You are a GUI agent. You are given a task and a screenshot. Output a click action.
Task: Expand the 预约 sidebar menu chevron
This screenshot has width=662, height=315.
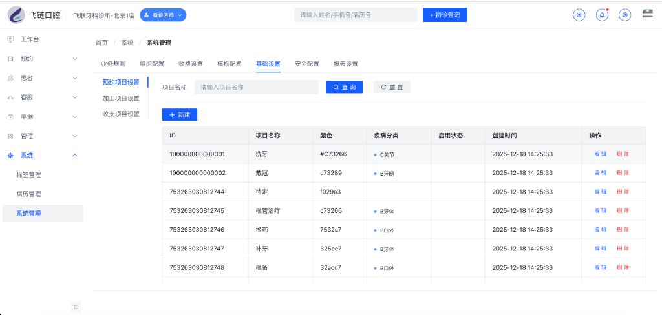(75, 59)
